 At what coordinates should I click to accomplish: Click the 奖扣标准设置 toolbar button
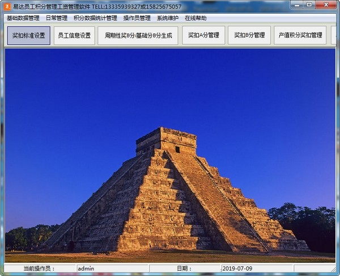(x=29, y=35)
